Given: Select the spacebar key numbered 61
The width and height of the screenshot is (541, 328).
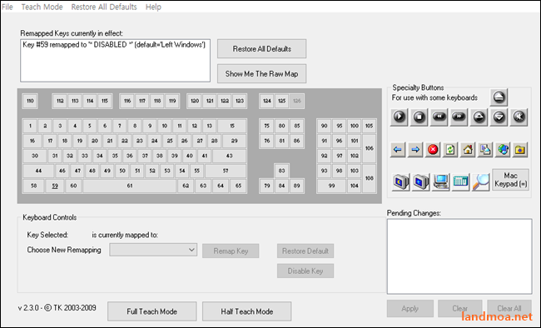Looking at the screenshot, I should click(x=129, y=186).
